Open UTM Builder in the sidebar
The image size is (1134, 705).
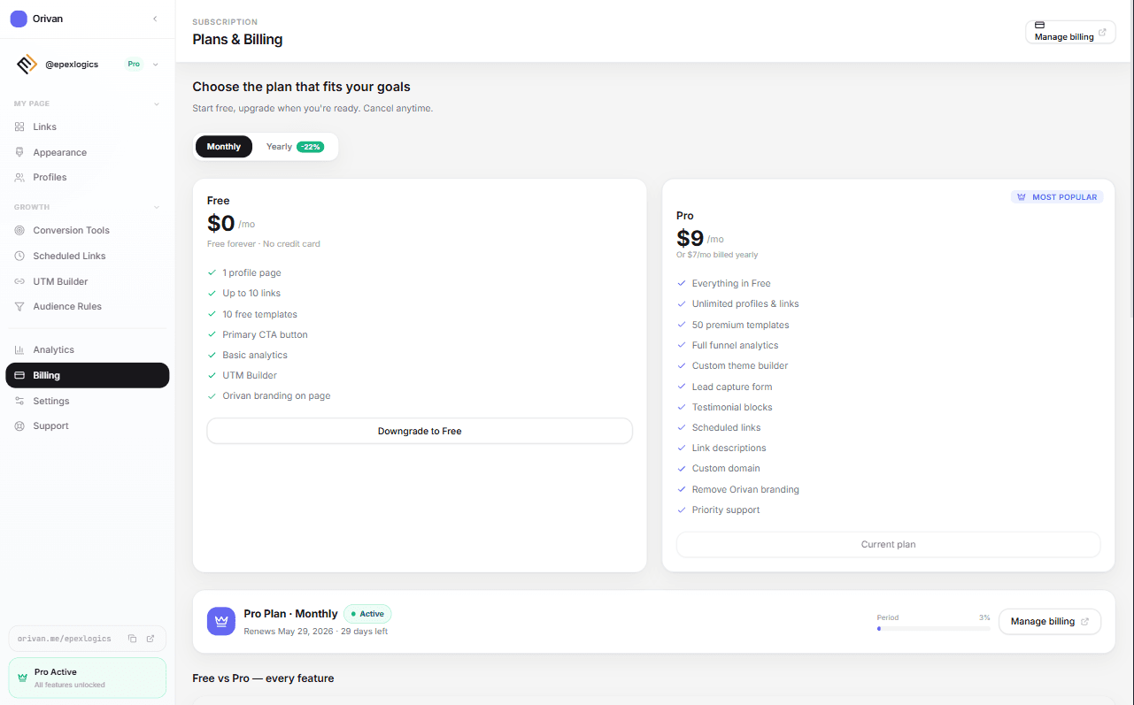click(x=87, y=281)
